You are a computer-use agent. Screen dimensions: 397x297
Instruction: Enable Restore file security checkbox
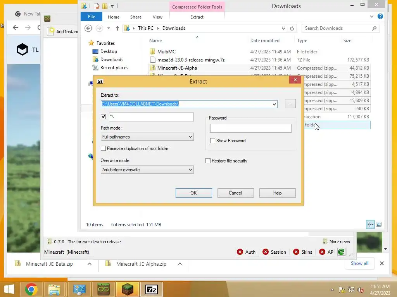click(208, 161)
